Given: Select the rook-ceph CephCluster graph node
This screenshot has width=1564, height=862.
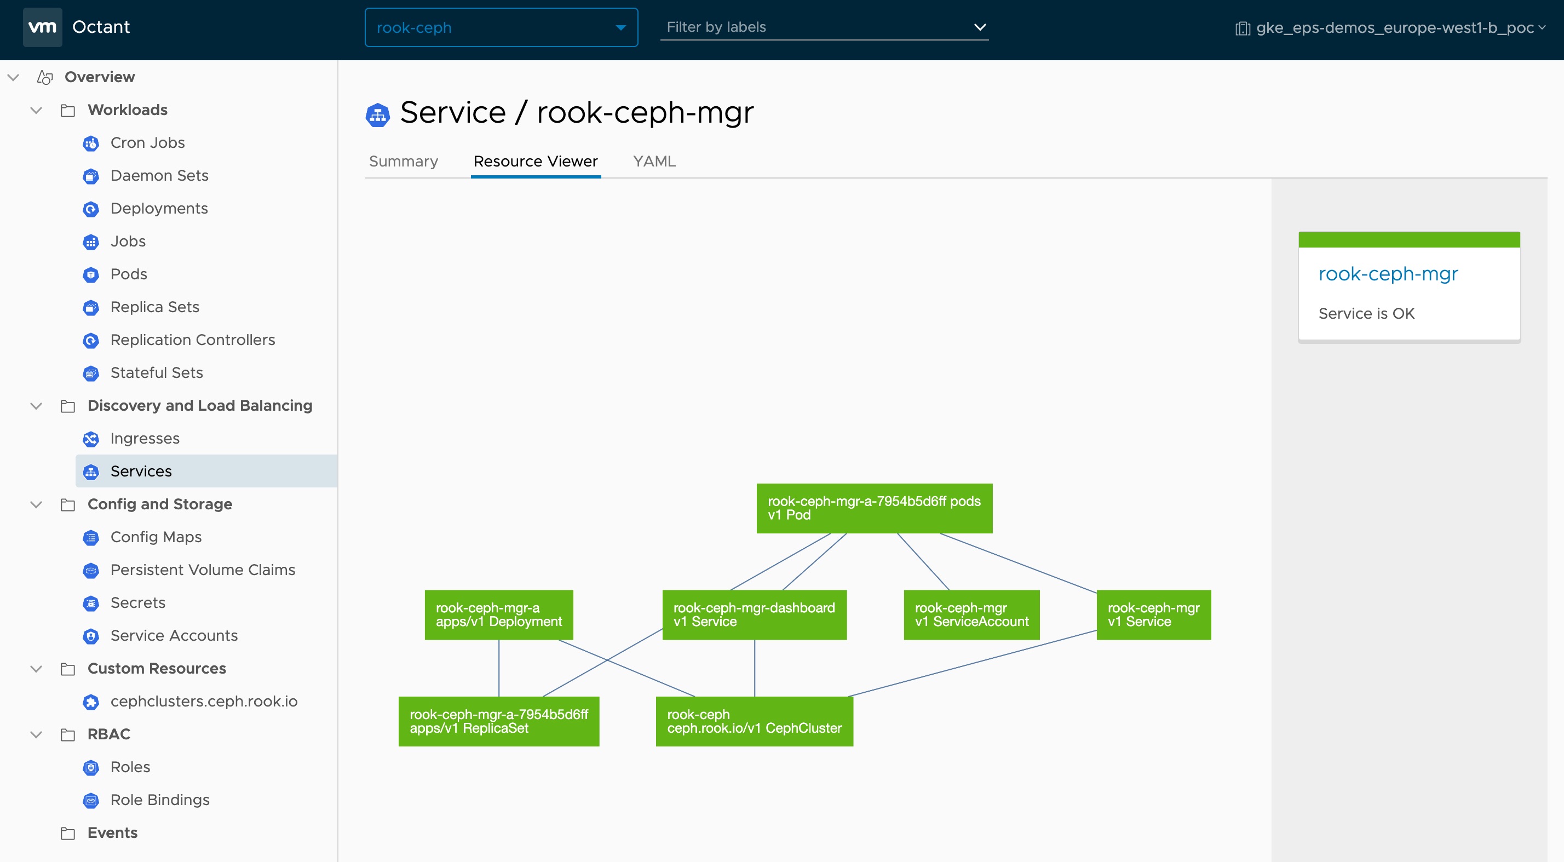Looking at the screenshot, I should point(754,721).
